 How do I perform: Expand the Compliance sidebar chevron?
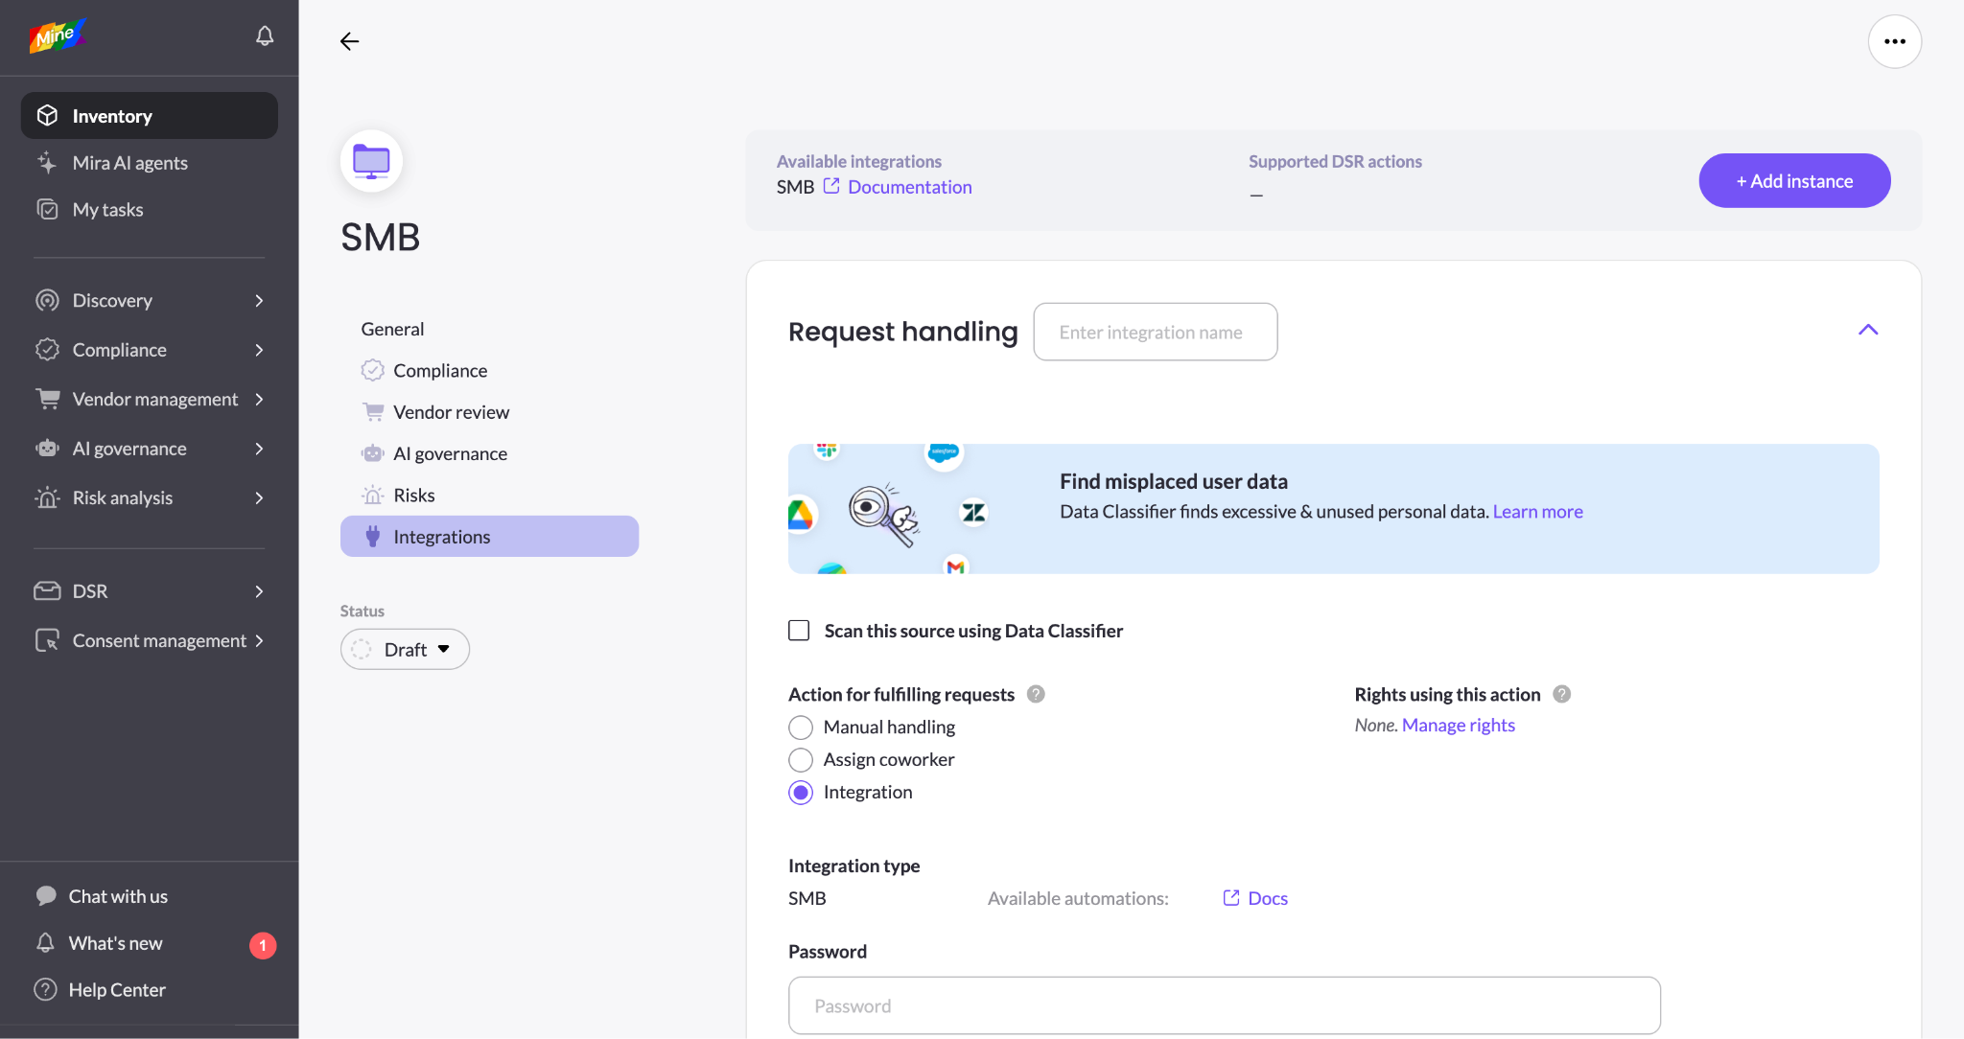[x=259, y=350]
